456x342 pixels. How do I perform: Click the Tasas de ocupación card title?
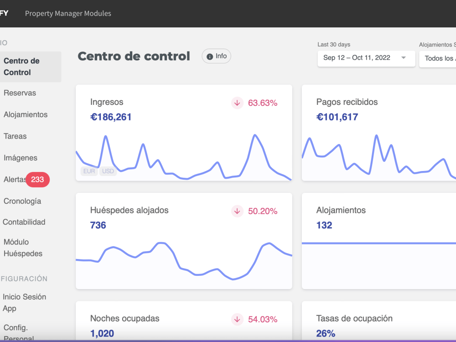point(354,318)
